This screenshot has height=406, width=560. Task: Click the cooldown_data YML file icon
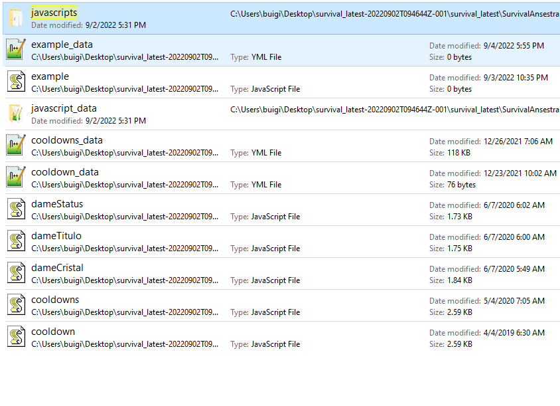pos(15,177)
